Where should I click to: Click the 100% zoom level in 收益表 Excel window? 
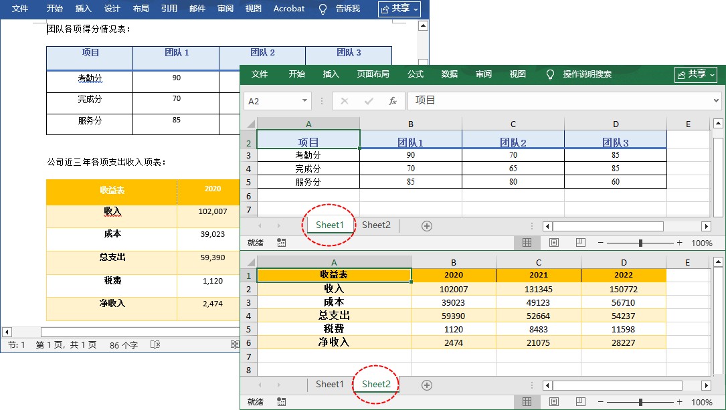click(x=701, y=402)
